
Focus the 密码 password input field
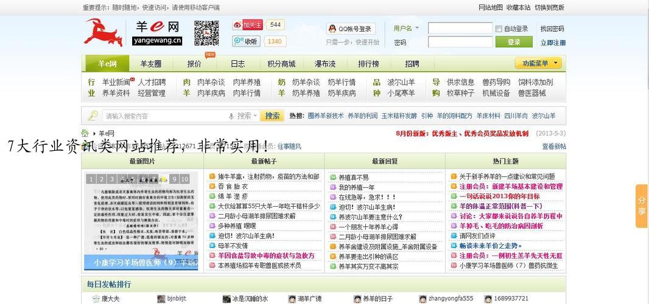click(460, 42)
